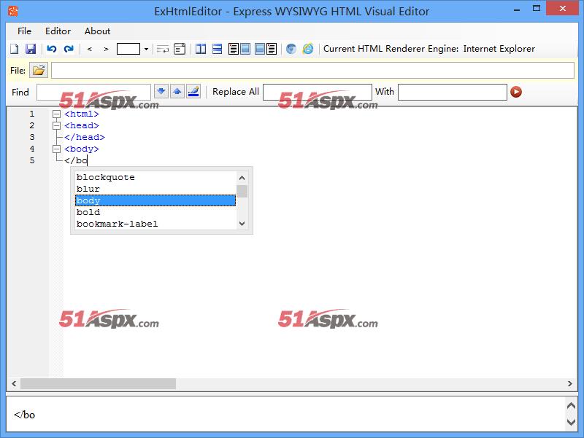This screenshot has width=584, height=438.
Task: Collapse the head tag fold
Action: pyautogui.click(x=56, y=125)
